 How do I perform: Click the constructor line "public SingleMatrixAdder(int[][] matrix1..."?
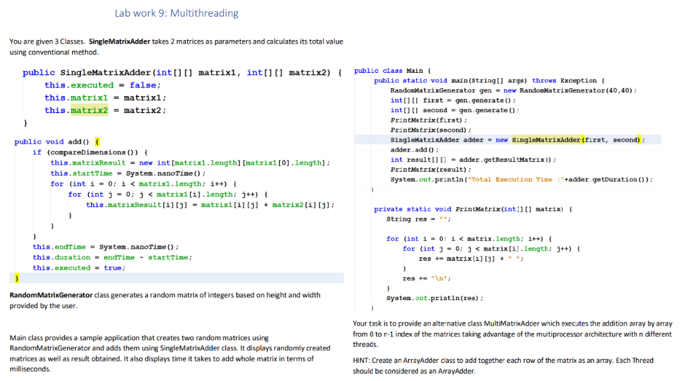pyautogui.click(x=182, y=72)
